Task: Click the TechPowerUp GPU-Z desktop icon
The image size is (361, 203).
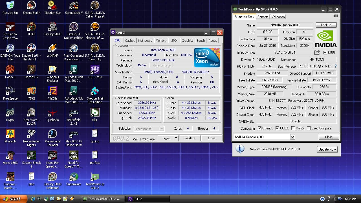Action: click(x=95, y=180)
